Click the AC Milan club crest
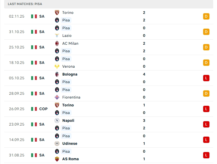Image resolution: width=217 pixels, height=164 pixels. (57, 43)
